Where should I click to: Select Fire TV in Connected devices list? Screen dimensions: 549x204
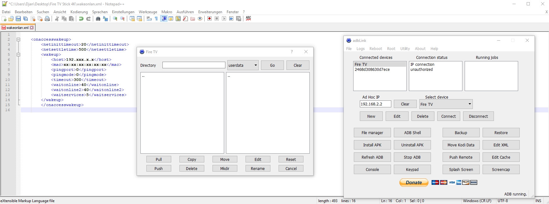click(380, 64)
